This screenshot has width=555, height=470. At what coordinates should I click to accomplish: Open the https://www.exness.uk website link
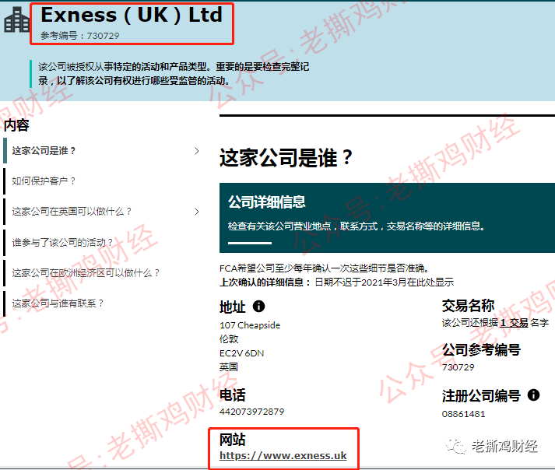coord(283,455)
